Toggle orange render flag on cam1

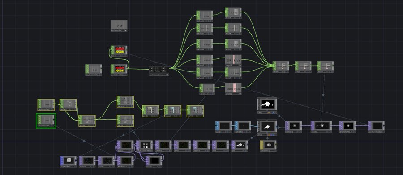(x=269, y=113)
